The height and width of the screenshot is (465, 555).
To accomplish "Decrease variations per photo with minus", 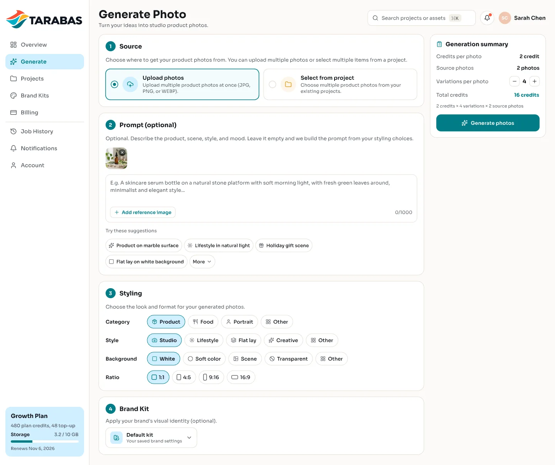I will tap(515, 81).
